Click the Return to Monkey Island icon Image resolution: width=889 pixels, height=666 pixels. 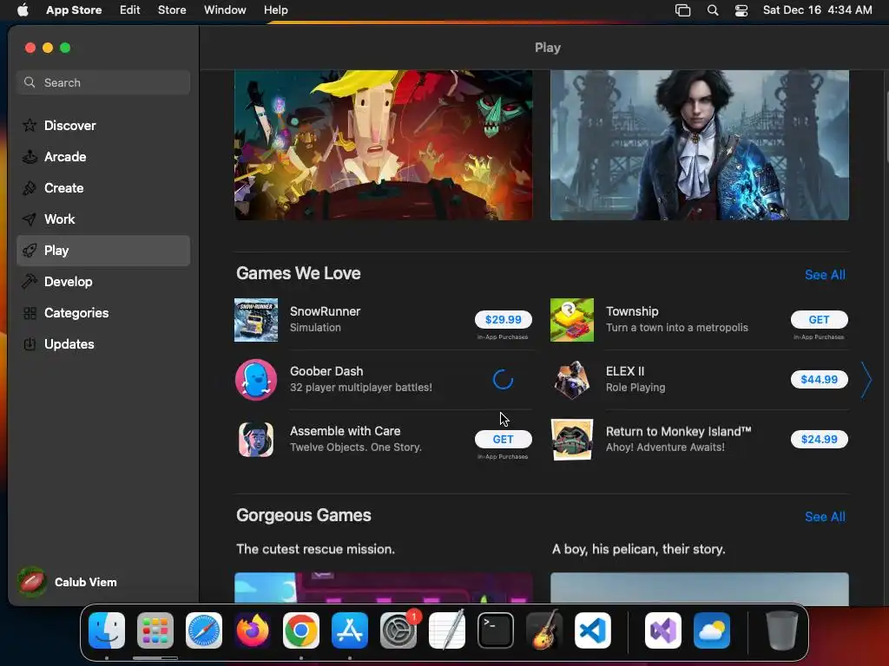[572, 440]
